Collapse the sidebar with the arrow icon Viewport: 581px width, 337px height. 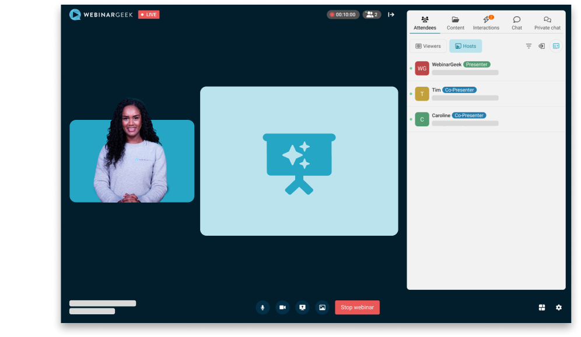tap(391, 15)
